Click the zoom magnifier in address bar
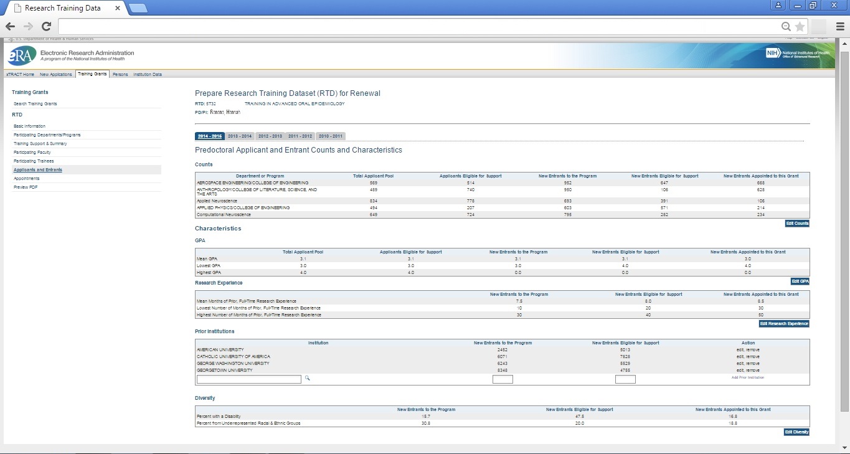Screen dimensions: 850x454 click(x=786, y=27)
